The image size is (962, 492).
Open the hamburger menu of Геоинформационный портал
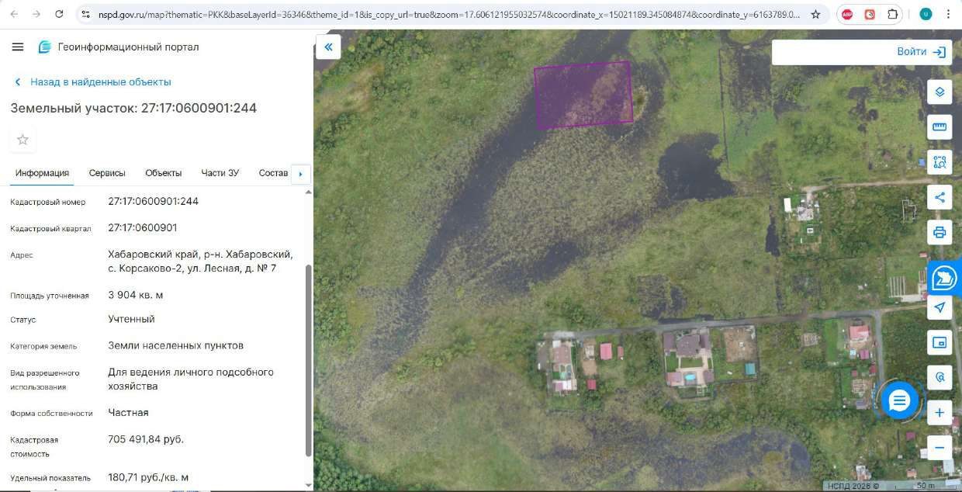18,47
